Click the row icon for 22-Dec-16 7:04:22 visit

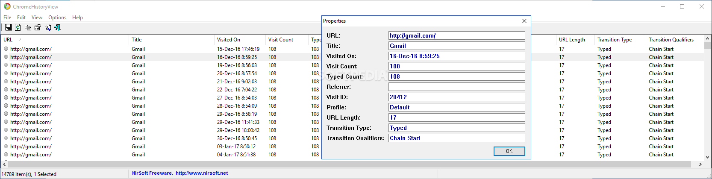click(6, 89)
